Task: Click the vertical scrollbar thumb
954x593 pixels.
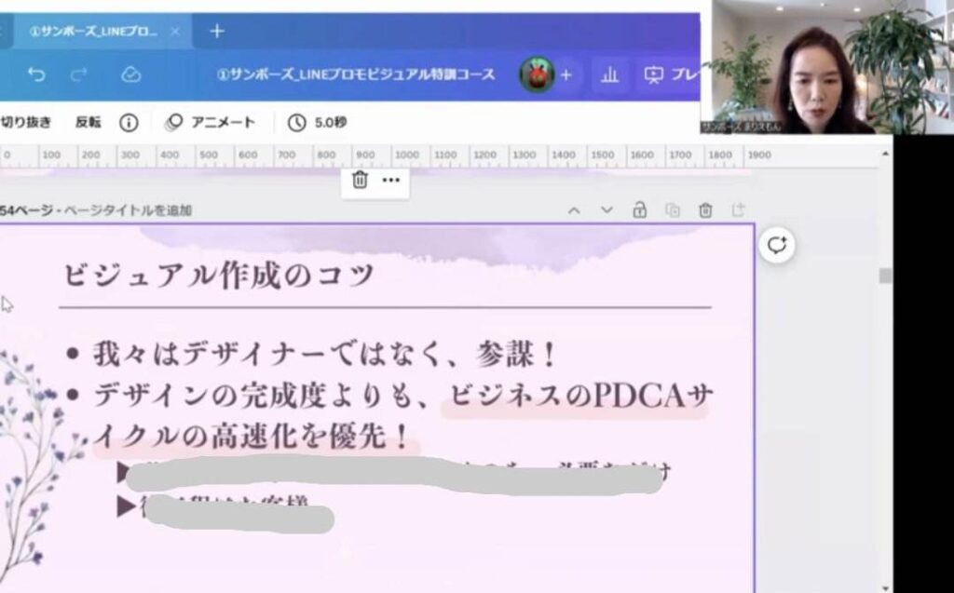Action: 885,276
